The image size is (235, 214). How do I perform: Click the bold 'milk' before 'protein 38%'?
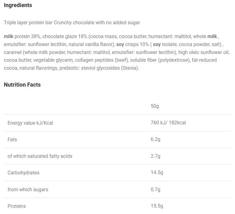(x=8, y=36)
